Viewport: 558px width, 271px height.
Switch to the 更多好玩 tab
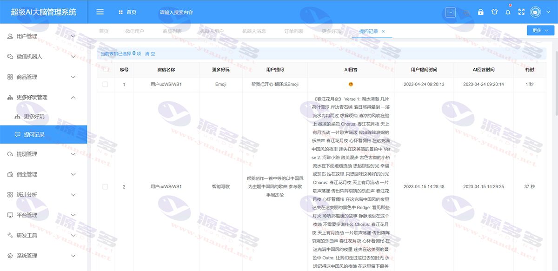[x=331, y=31]
